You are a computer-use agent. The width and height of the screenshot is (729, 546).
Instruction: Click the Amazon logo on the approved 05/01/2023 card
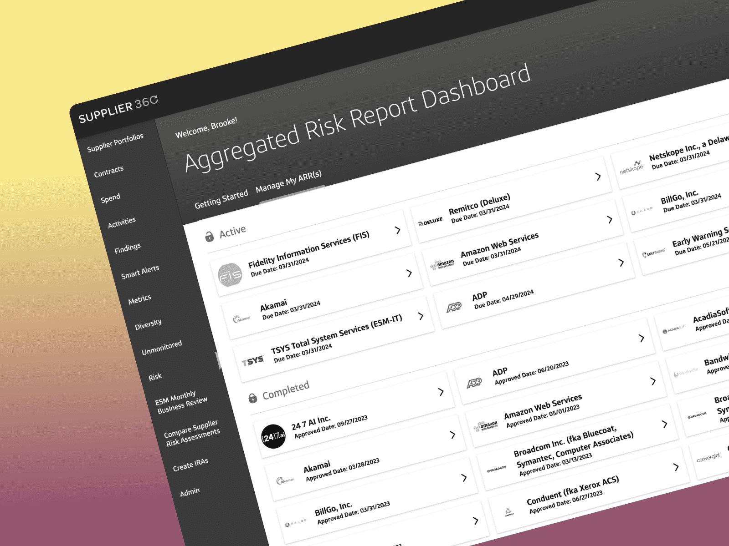click(x=486, y=427)
